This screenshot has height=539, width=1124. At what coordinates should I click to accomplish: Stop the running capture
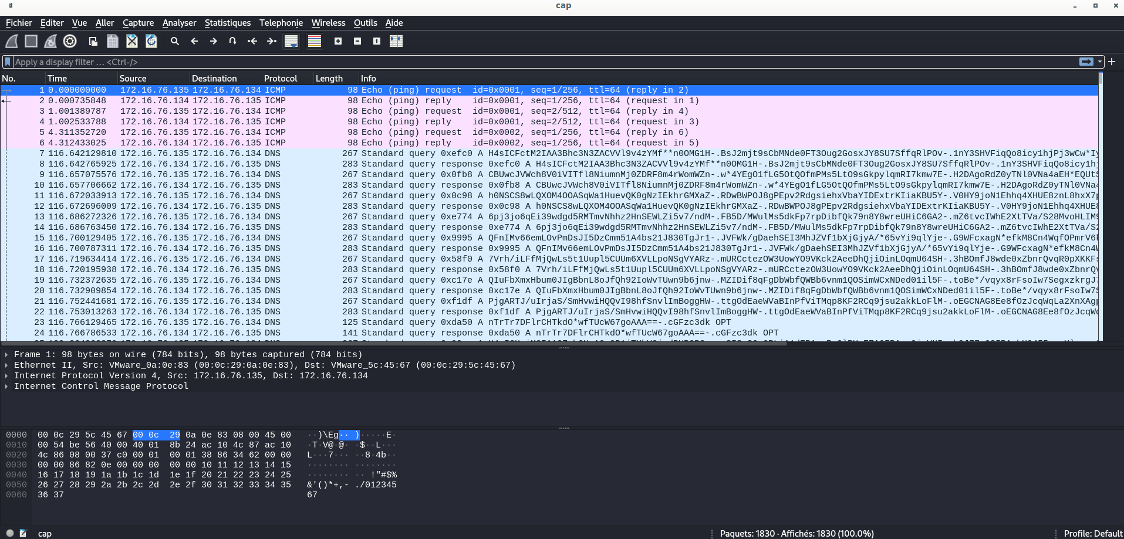[31, 41]
